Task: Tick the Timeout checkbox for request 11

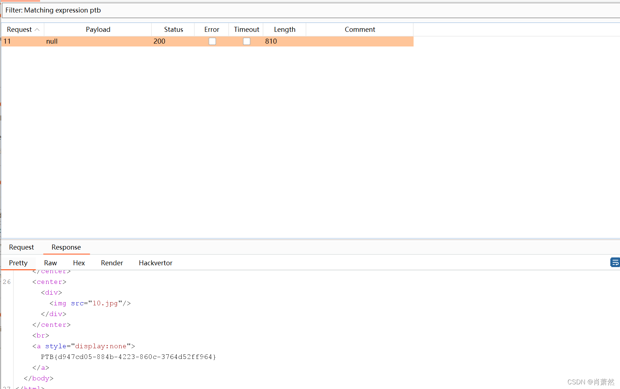Action: tap(246, 41)
